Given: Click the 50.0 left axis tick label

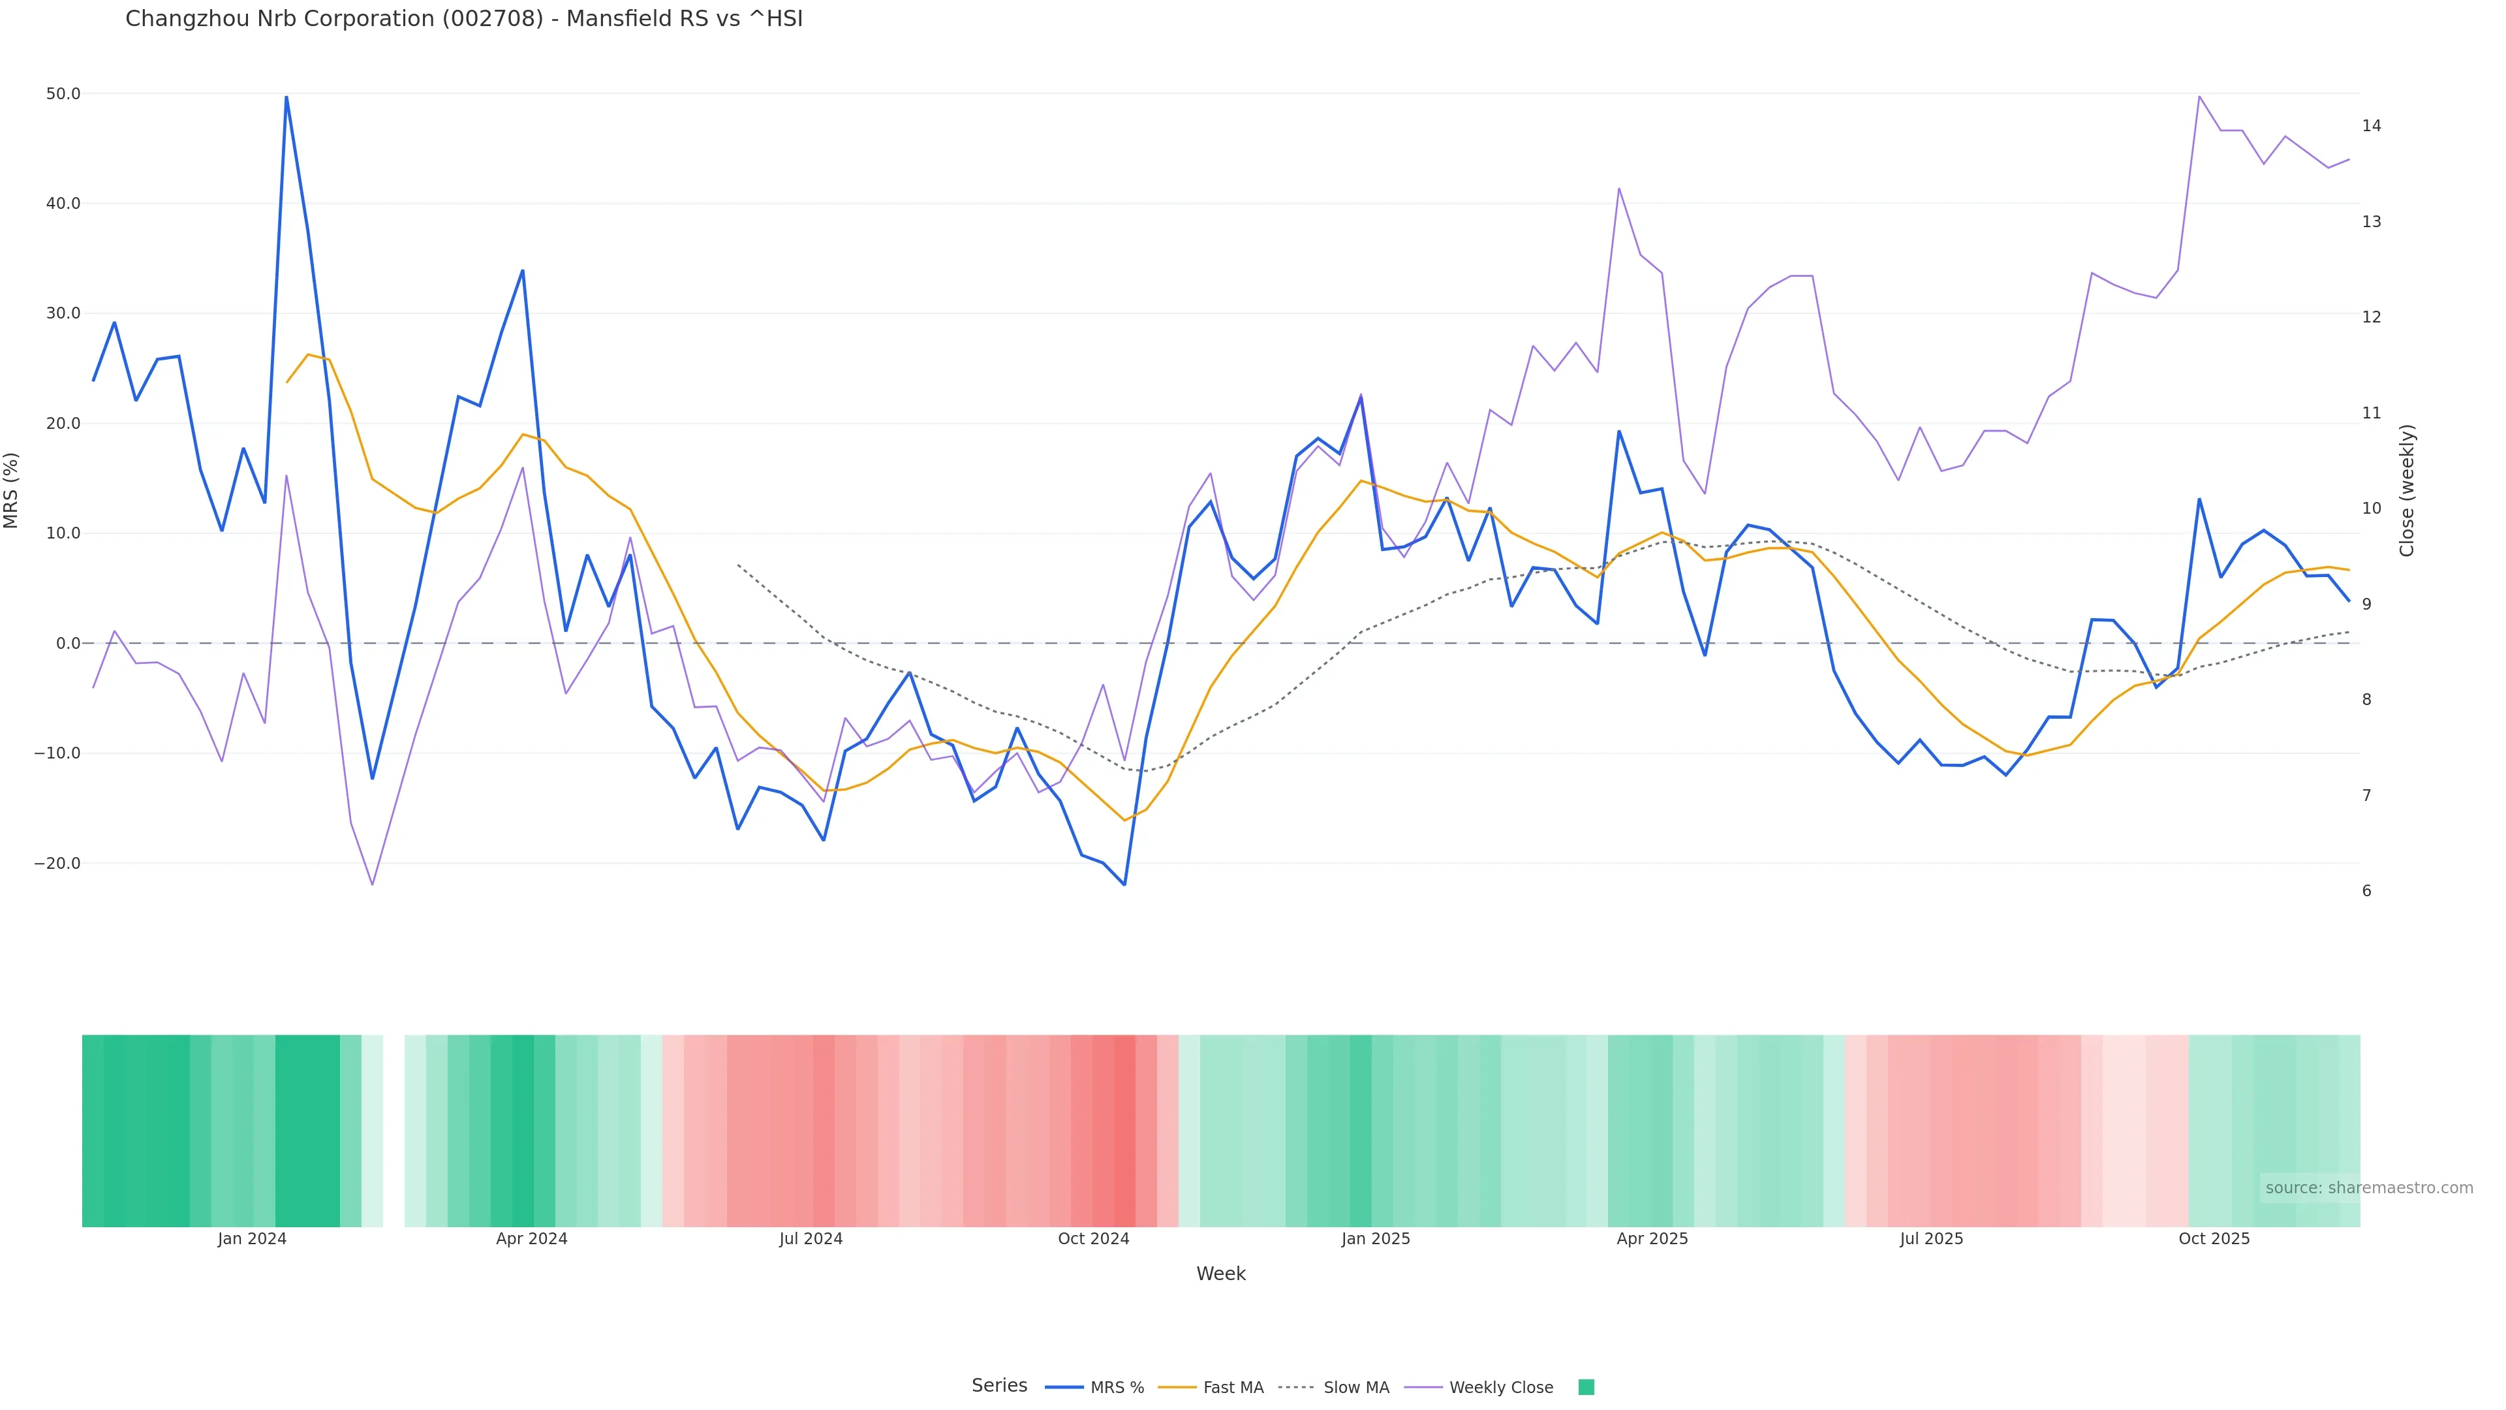Looking at the screenshot, I should point(62,93).
